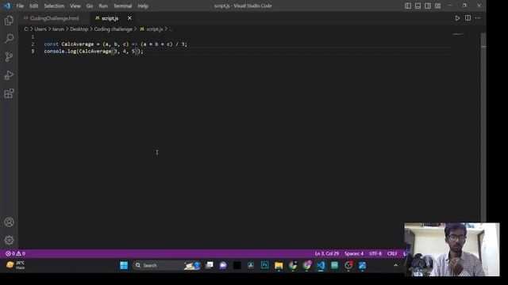Click the Ln 3, Col 29 status item
Image resolution: width=508 pixels, height=285 pixels.
tap(326, 253)
